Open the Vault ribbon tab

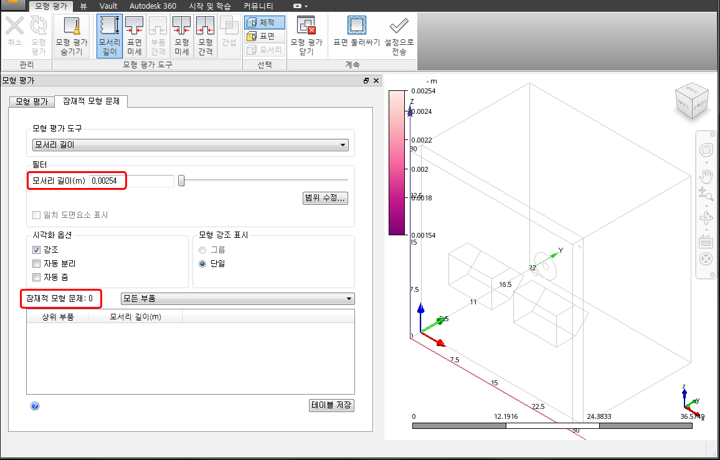(108, 6)
